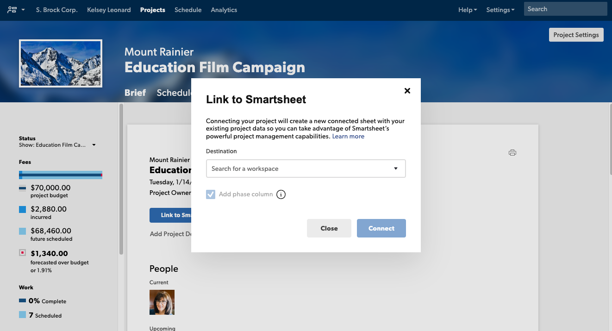Select the Brief project tab

click(x=135, y=93)
